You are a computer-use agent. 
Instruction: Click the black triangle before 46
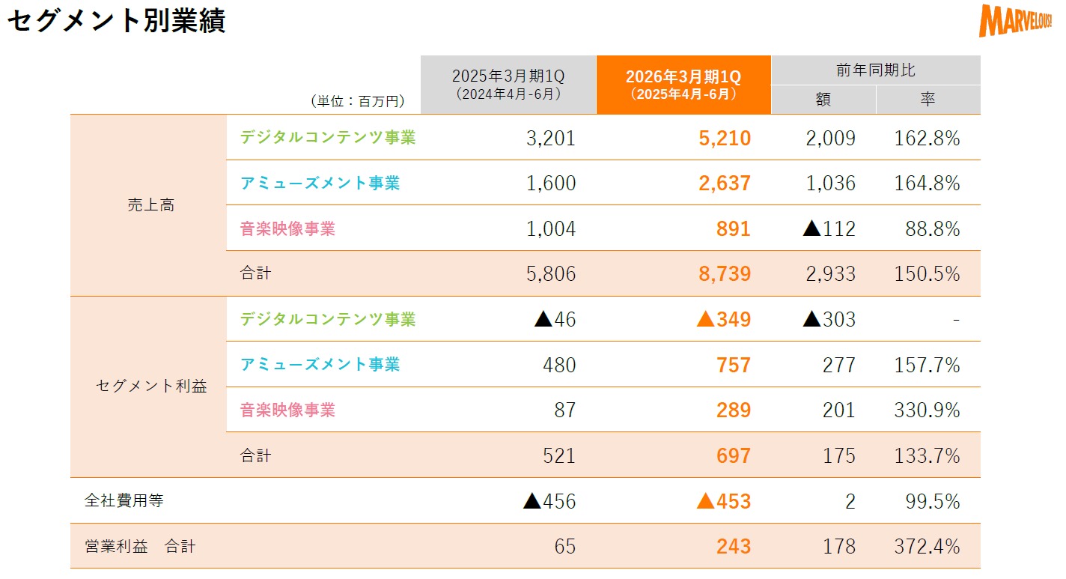(x=543, y=320)
